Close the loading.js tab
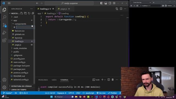 53,9
